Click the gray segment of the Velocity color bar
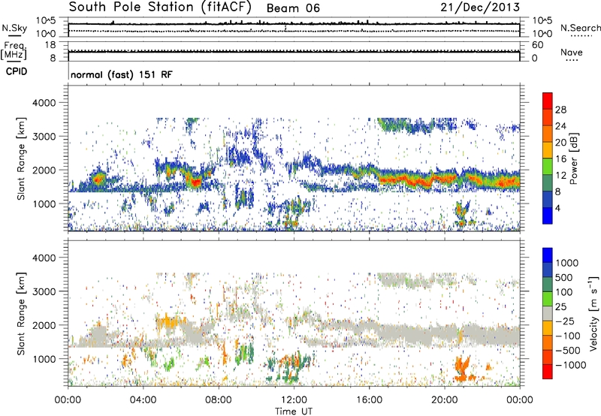Screen dimensions: 601x416 548,314
